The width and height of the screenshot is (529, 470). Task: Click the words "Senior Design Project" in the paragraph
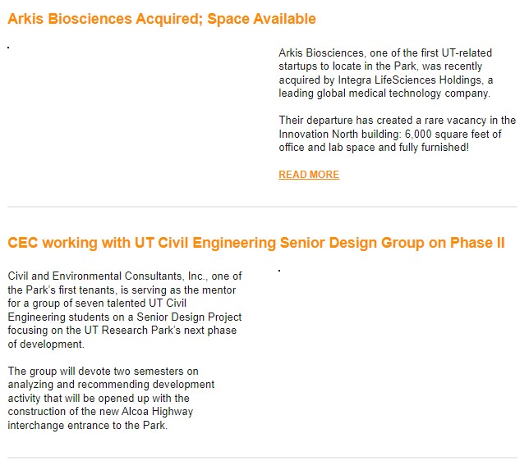(189, 317)
